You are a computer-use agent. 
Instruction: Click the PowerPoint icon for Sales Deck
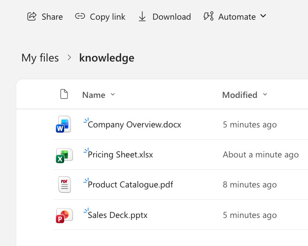click(x=64, y=215)
